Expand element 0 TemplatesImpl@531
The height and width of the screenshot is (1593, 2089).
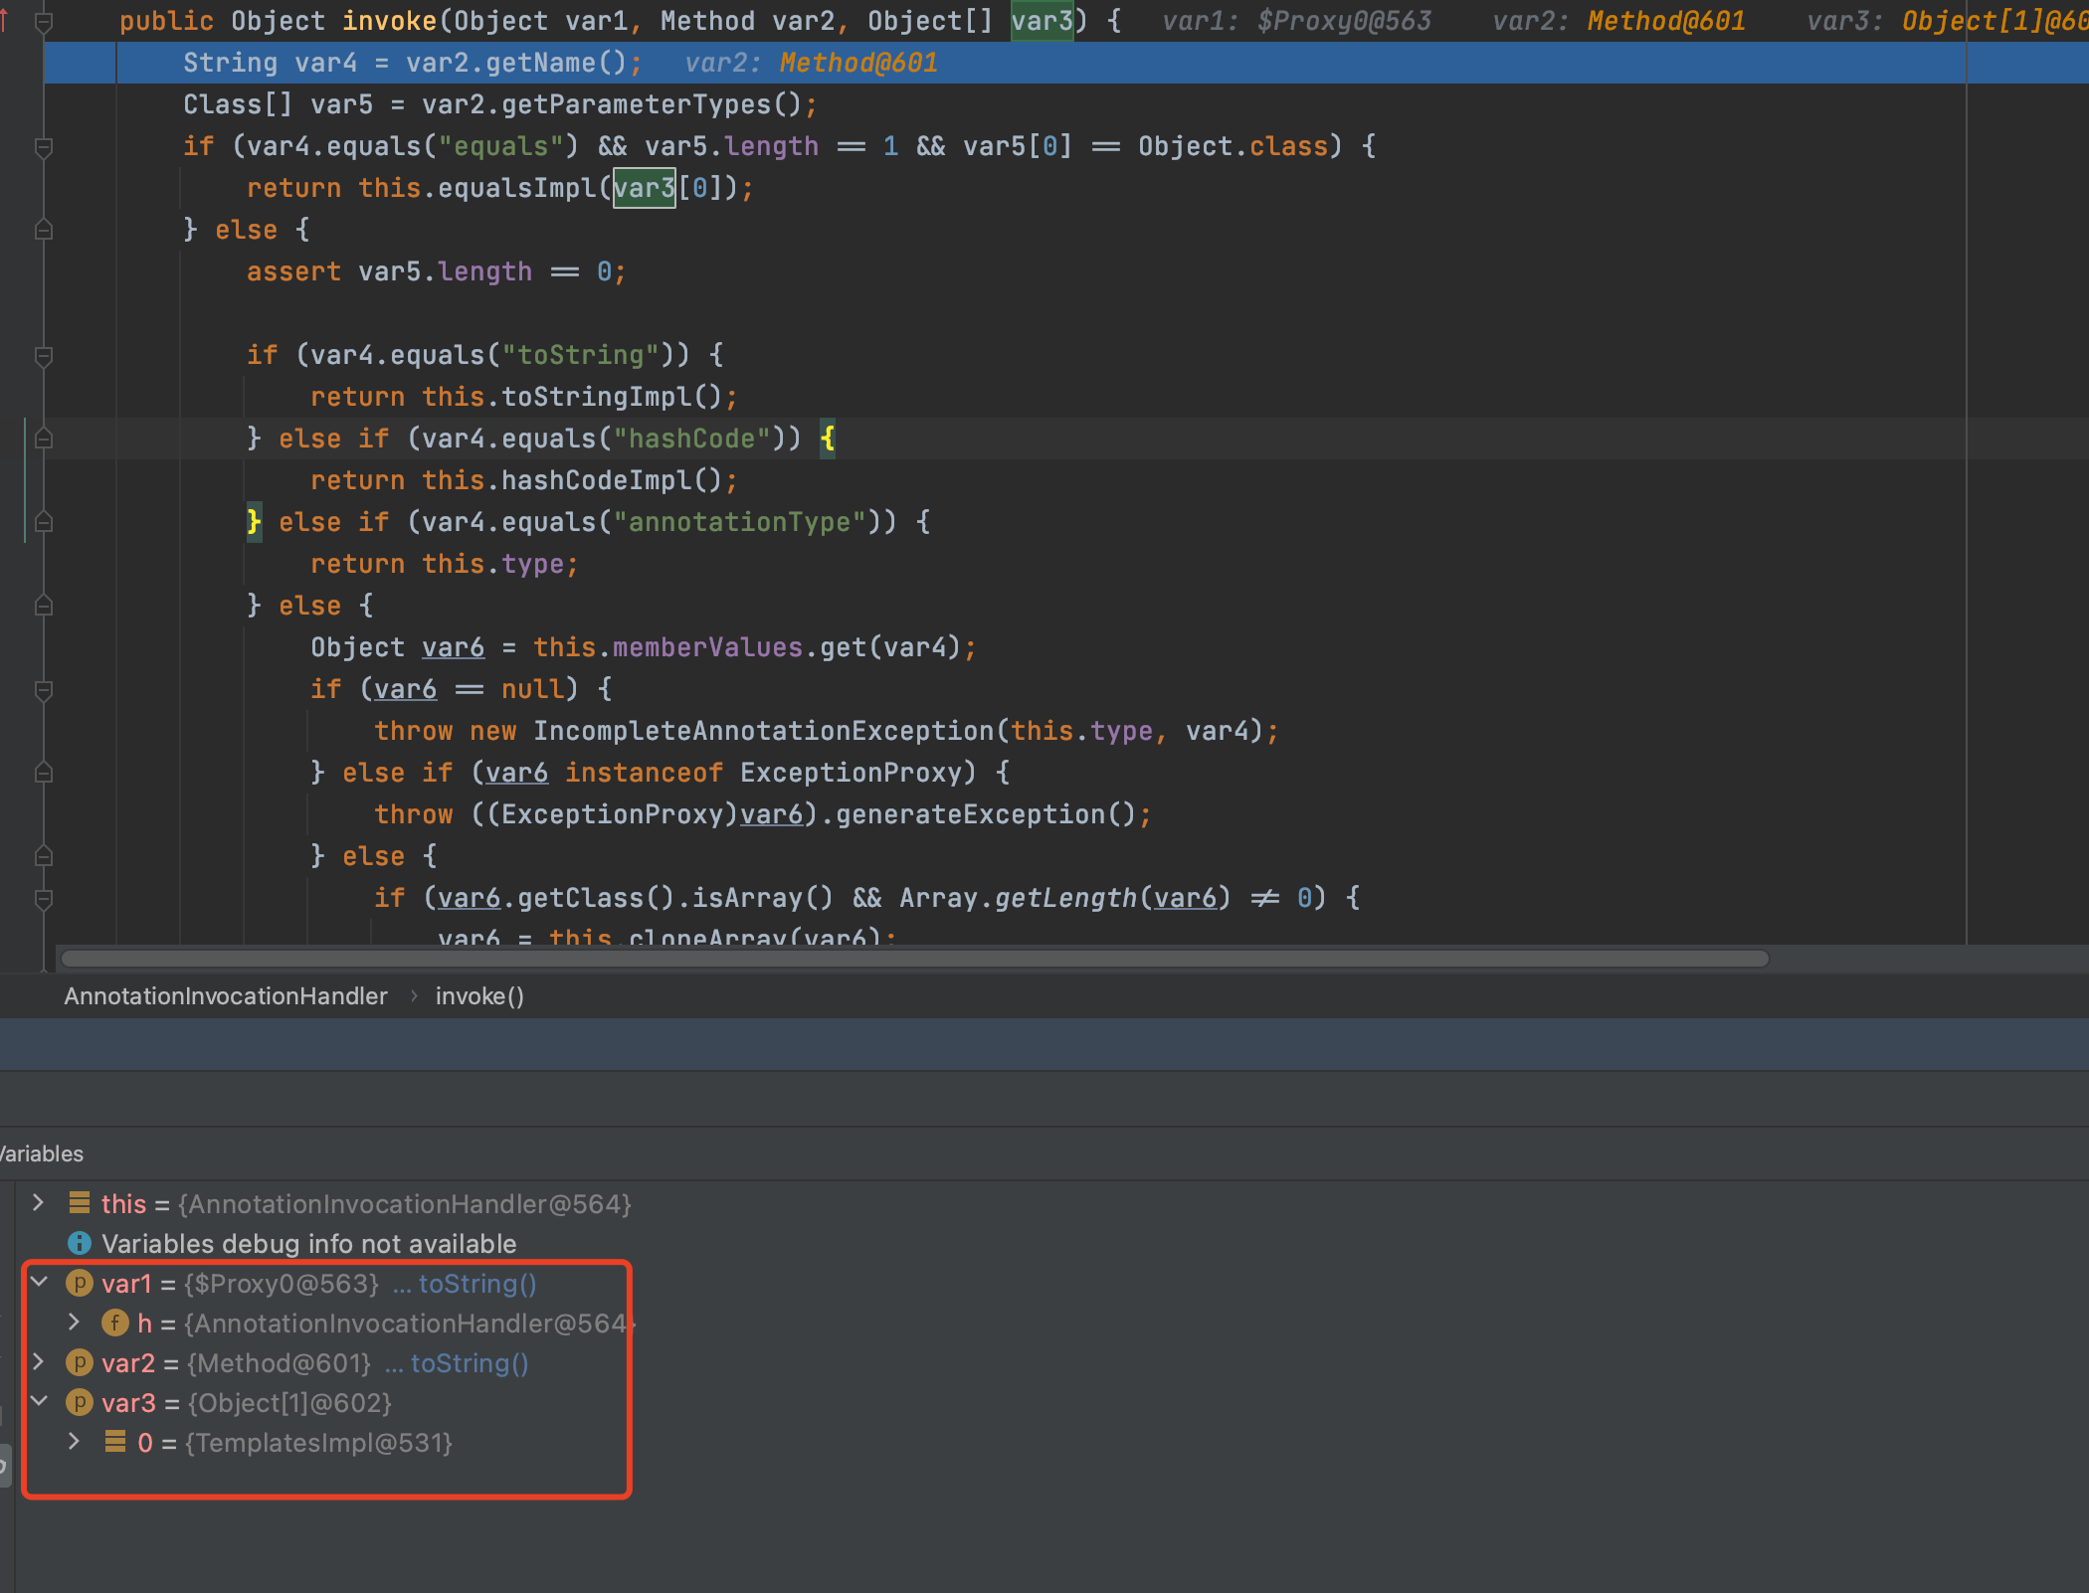click(x=74, y=1442)
